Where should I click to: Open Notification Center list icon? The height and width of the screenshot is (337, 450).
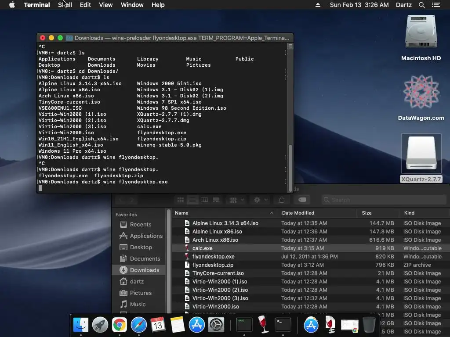click(435, 5)
